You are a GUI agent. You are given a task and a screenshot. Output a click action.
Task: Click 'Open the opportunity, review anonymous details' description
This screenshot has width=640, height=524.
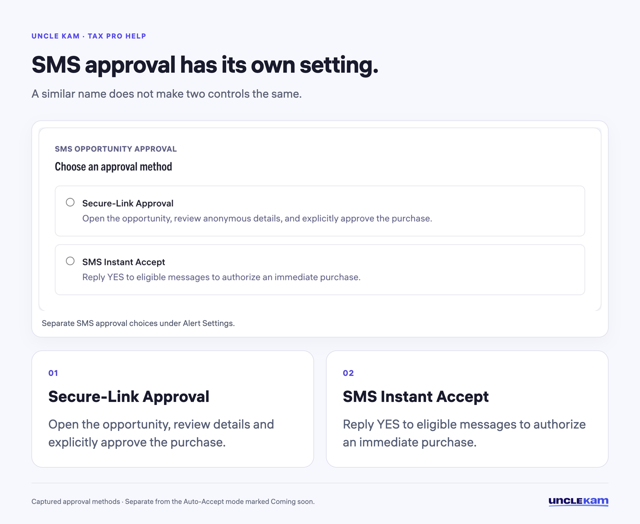[x=257, y=218]
